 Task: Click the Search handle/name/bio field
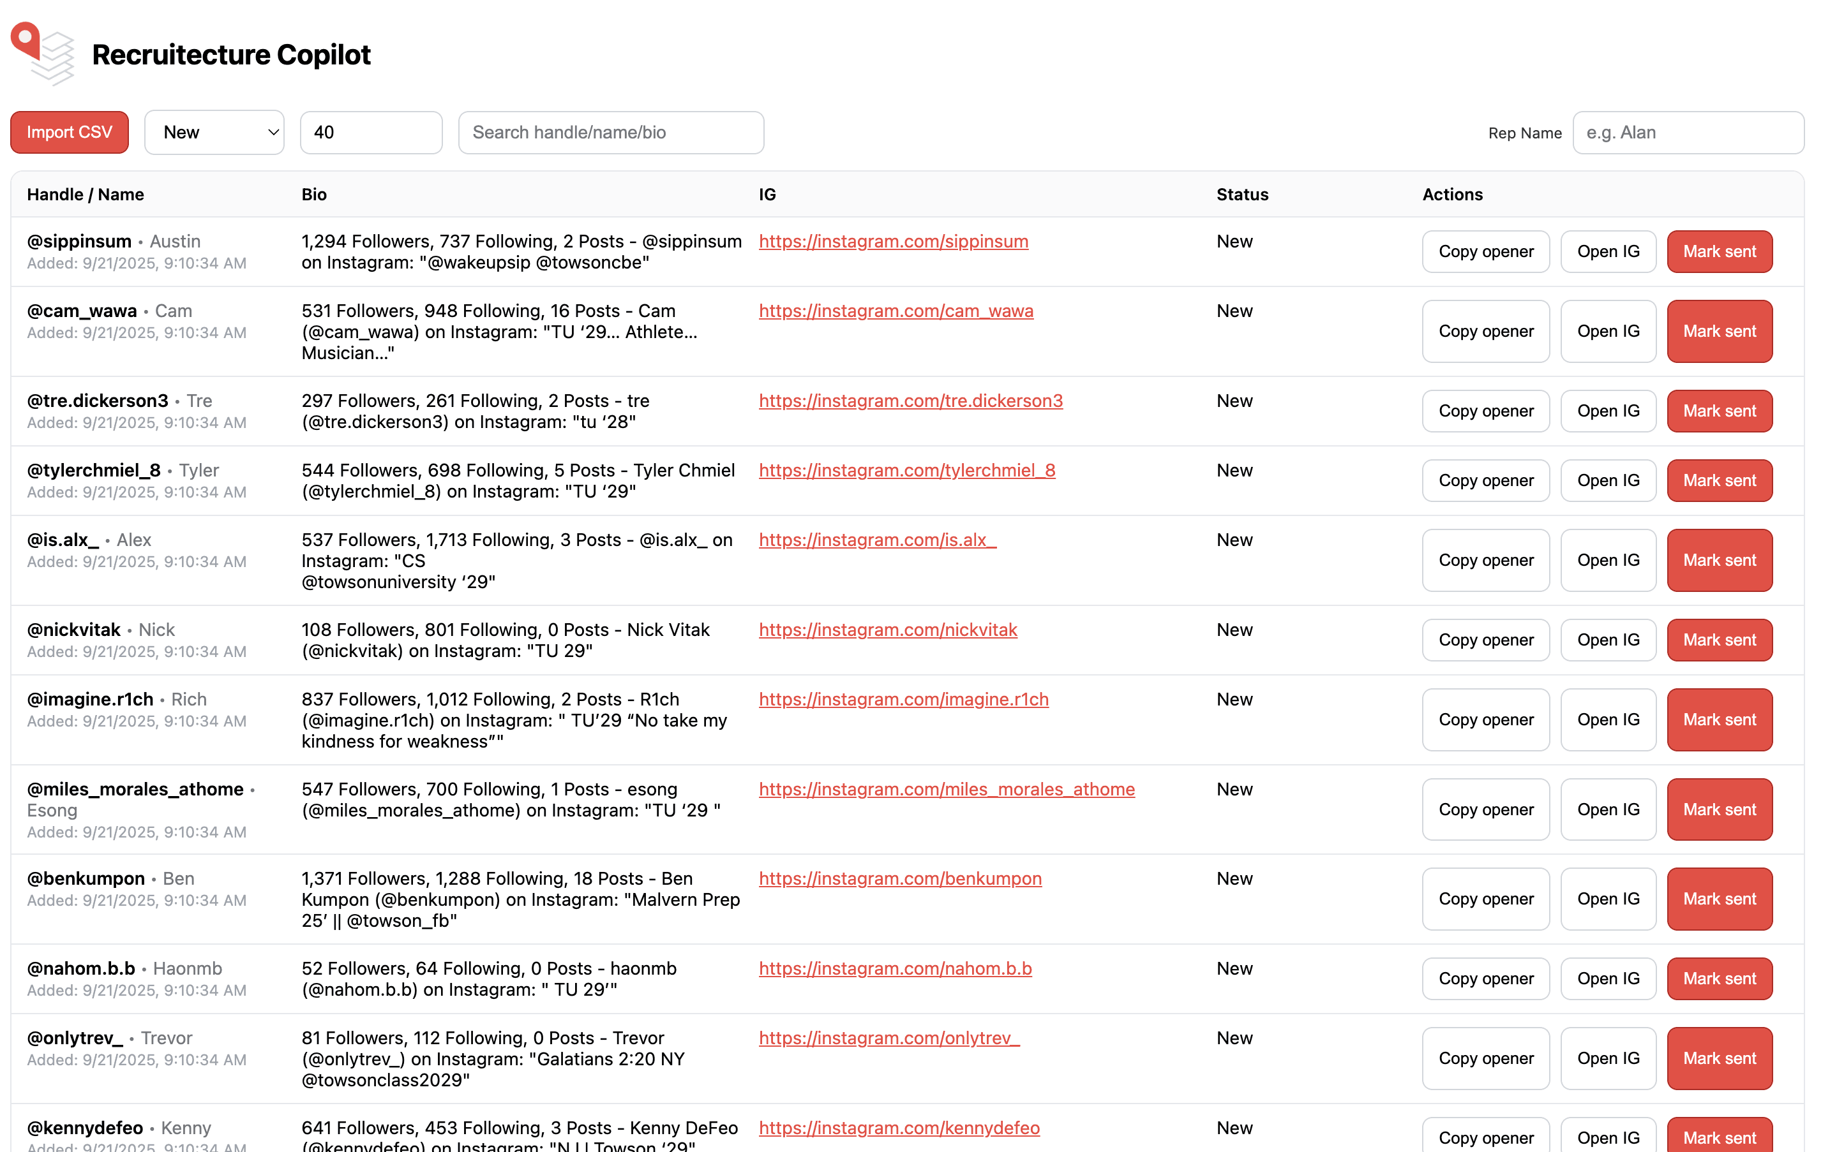(x=611, y=133)
